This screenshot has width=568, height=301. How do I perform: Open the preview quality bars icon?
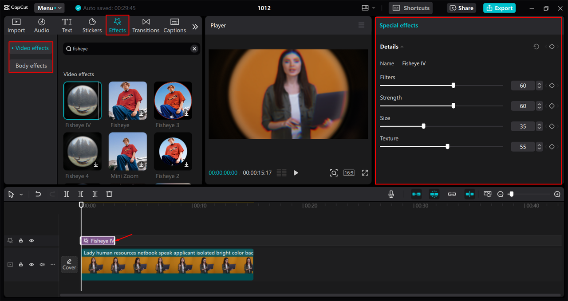tap(281, 173)
